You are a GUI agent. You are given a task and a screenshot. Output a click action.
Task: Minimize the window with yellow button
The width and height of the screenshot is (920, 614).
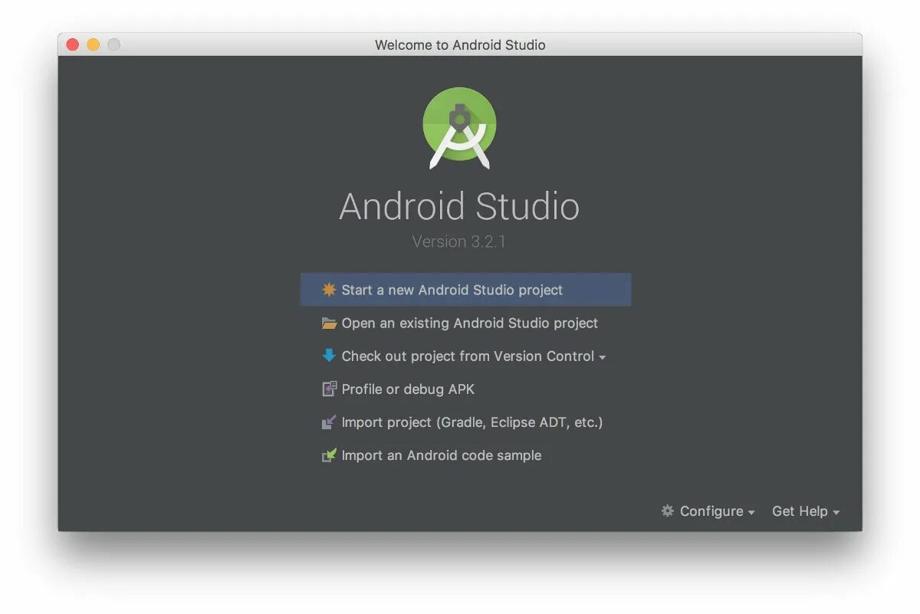[x=94, y=44]
